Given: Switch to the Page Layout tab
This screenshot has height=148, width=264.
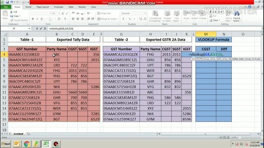Looking at the screenshot, I should (42, 7).
